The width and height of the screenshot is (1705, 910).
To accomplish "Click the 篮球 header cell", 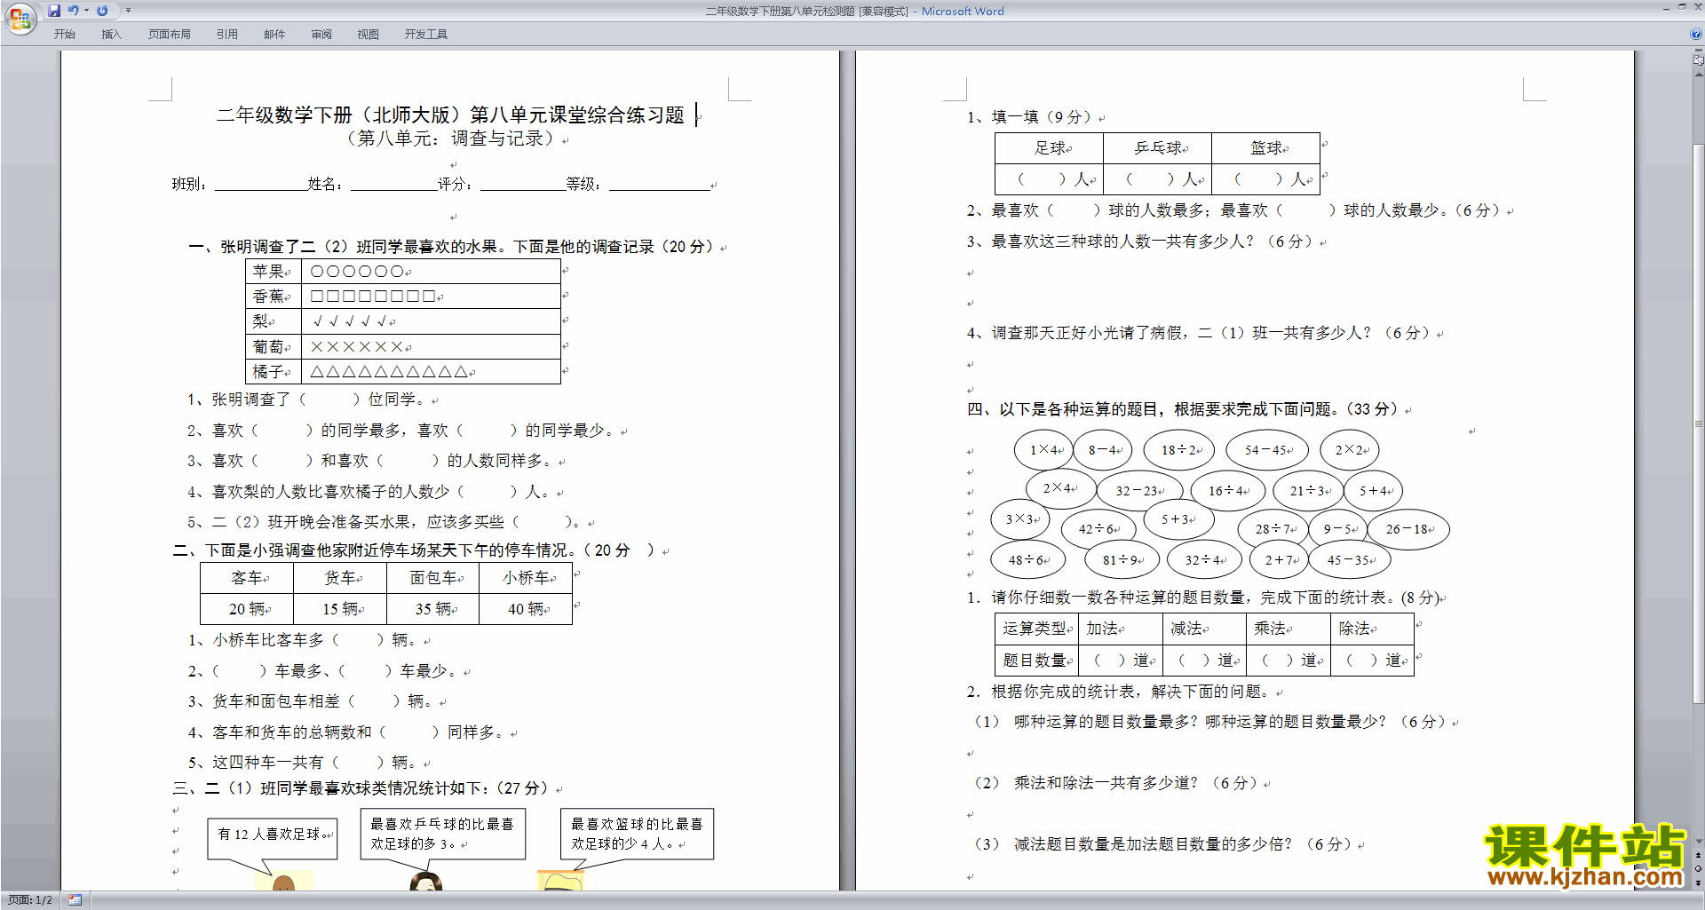I will (x=1265, y=148).
